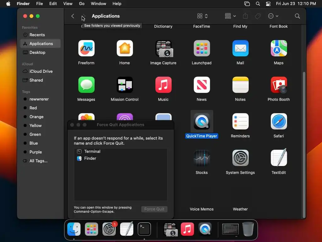Select the Photo Booth app icon
Image resolution: width=322 pixels, height=242 pixels.
point(279,85)
